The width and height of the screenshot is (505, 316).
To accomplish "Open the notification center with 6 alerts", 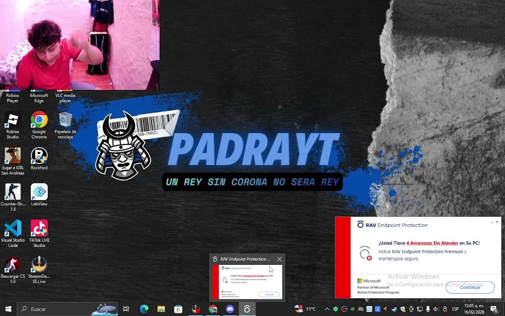I will [x=494, y=309].
